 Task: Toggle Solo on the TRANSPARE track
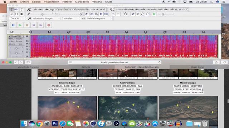20,44
